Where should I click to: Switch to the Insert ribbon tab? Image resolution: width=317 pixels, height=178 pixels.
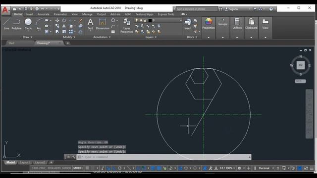pos(30,14)
